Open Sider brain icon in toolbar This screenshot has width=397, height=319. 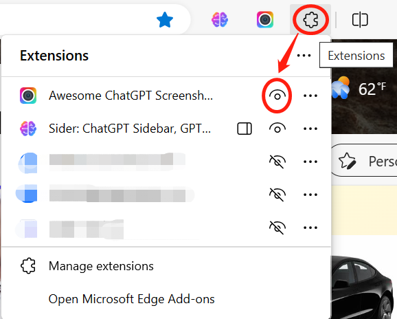[x=220, y=19]
